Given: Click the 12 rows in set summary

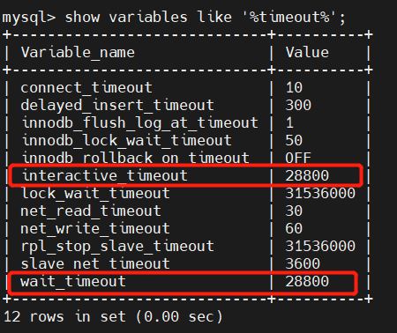Looking at the screenshot, I should point(113,317).
